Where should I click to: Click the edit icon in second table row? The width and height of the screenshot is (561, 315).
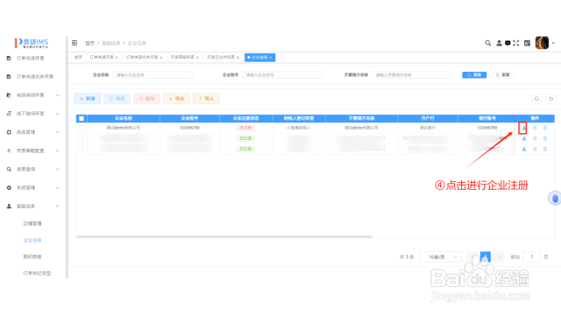pyautogui.click(x=535, y=138)
